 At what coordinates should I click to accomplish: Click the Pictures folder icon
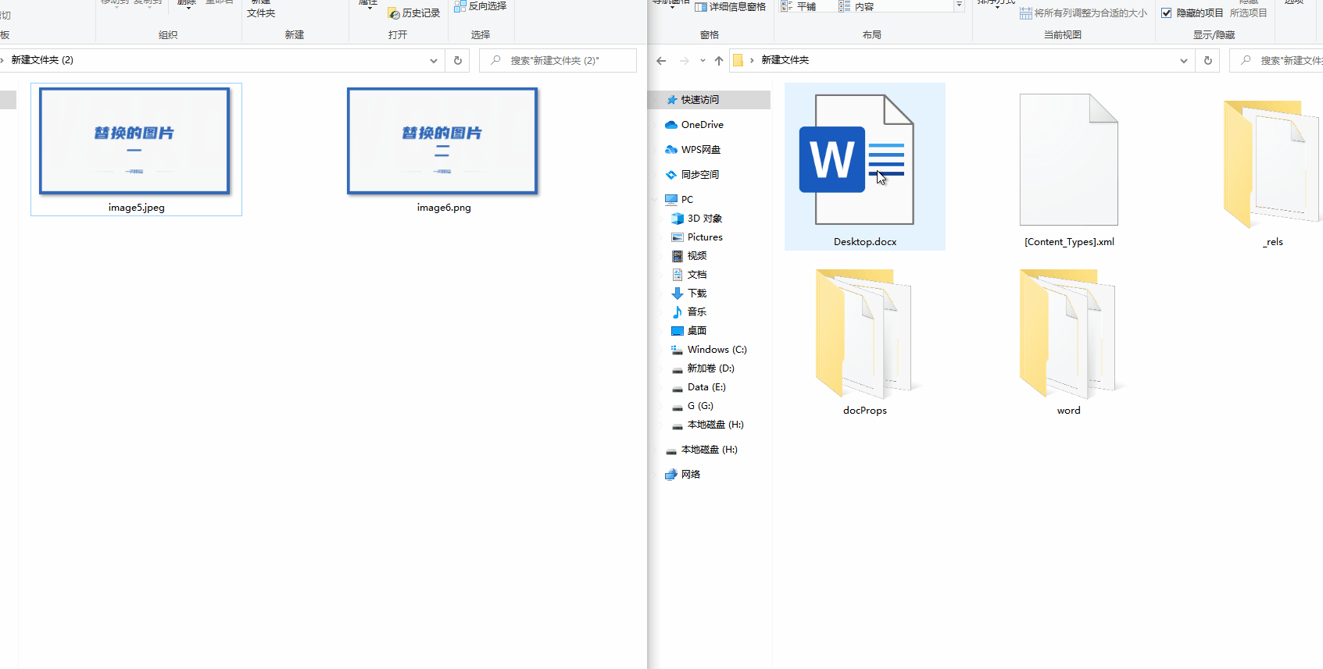pyautogui.click(x=678, y=237)
